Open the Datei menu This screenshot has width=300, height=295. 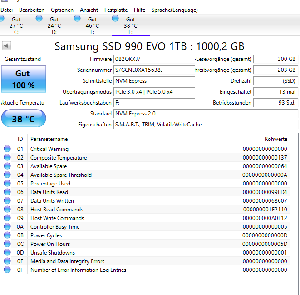[6, 10]
